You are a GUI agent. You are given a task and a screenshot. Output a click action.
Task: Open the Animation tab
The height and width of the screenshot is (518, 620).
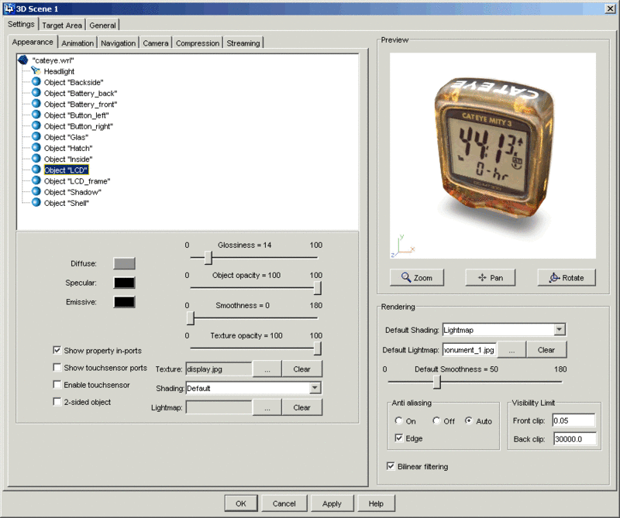tap(77, 43)
